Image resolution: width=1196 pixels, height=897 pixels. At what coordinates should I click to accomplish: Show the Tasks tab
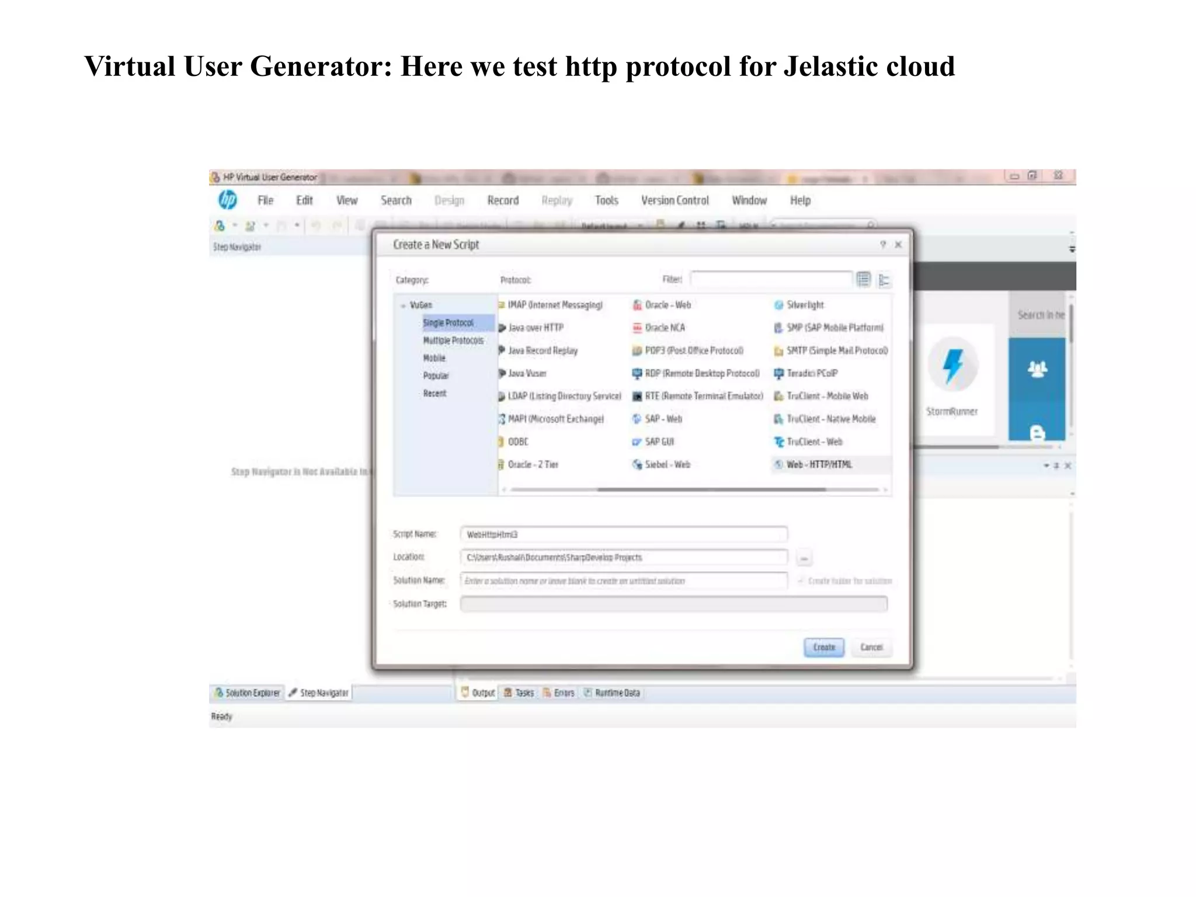pyautogui.click(x=519, y=693)
